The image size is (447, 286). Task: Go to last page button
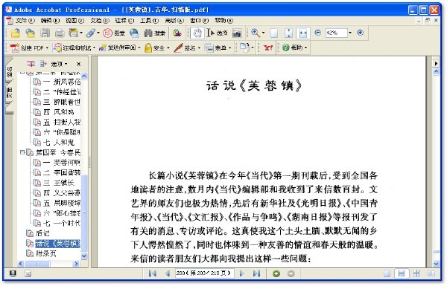point(256,274)
